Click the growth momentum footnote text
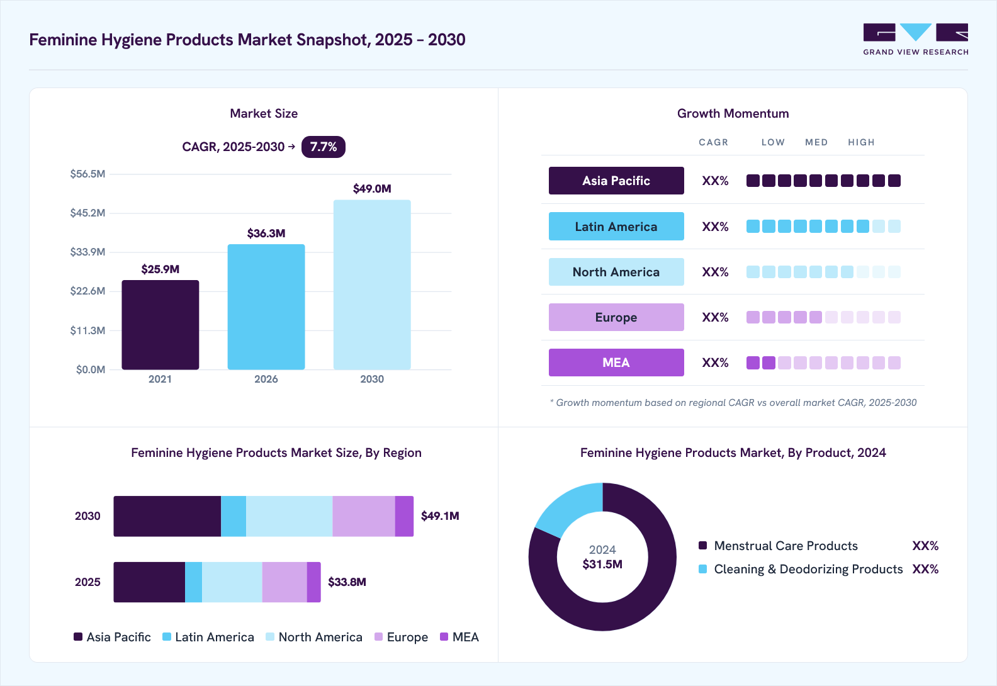The height and width of the screenshot is (686, 997). point(733,403)
